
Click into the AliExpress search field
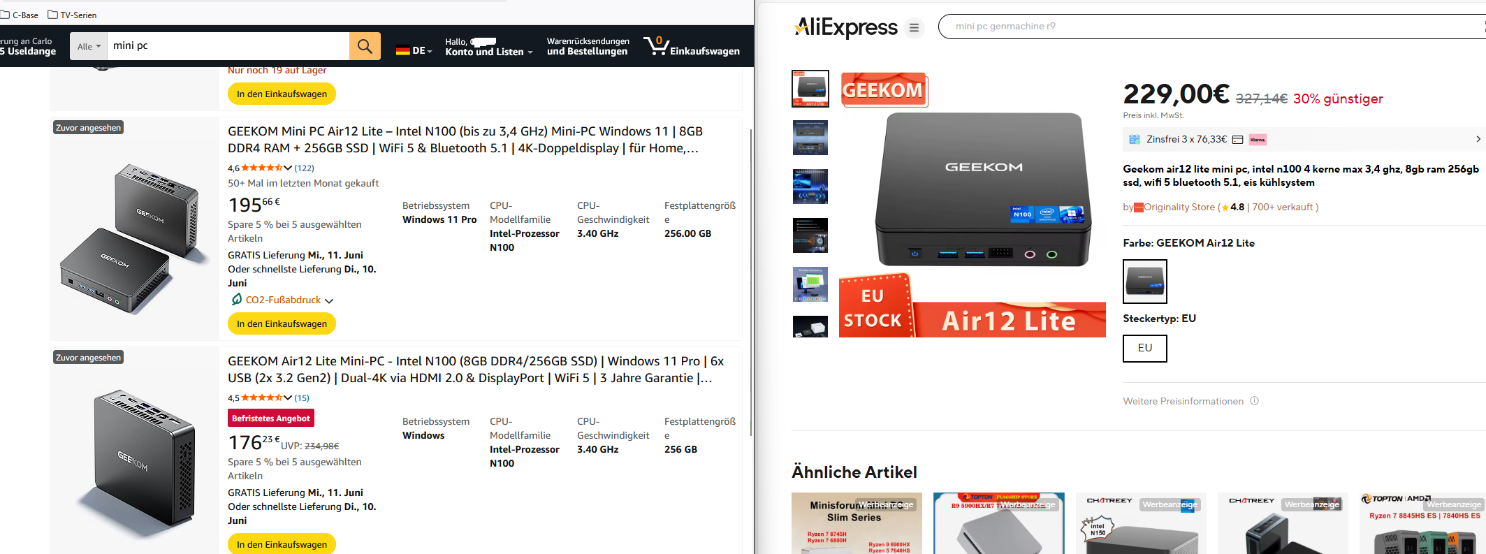click(1212, 27)
